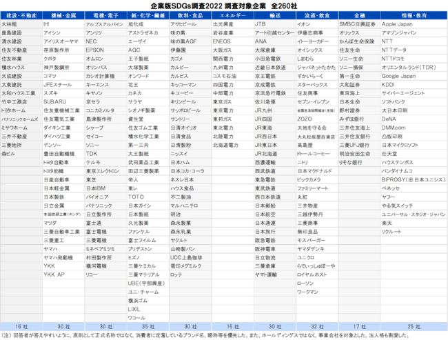This screenshot has height=340, width=448.
Task: Select the TDK cell
Action: [x=105, y=154]
